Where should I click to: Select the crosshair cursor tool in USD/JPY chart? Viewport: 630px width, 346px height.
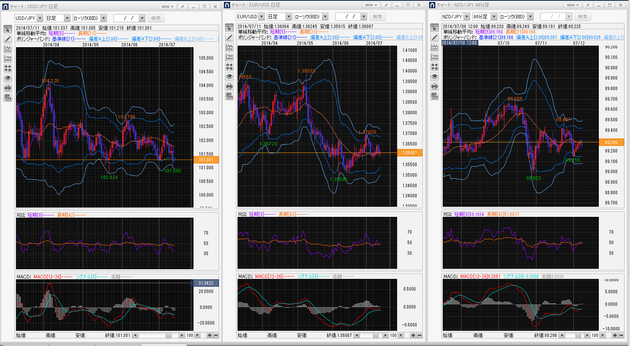[x=8, y=30]
